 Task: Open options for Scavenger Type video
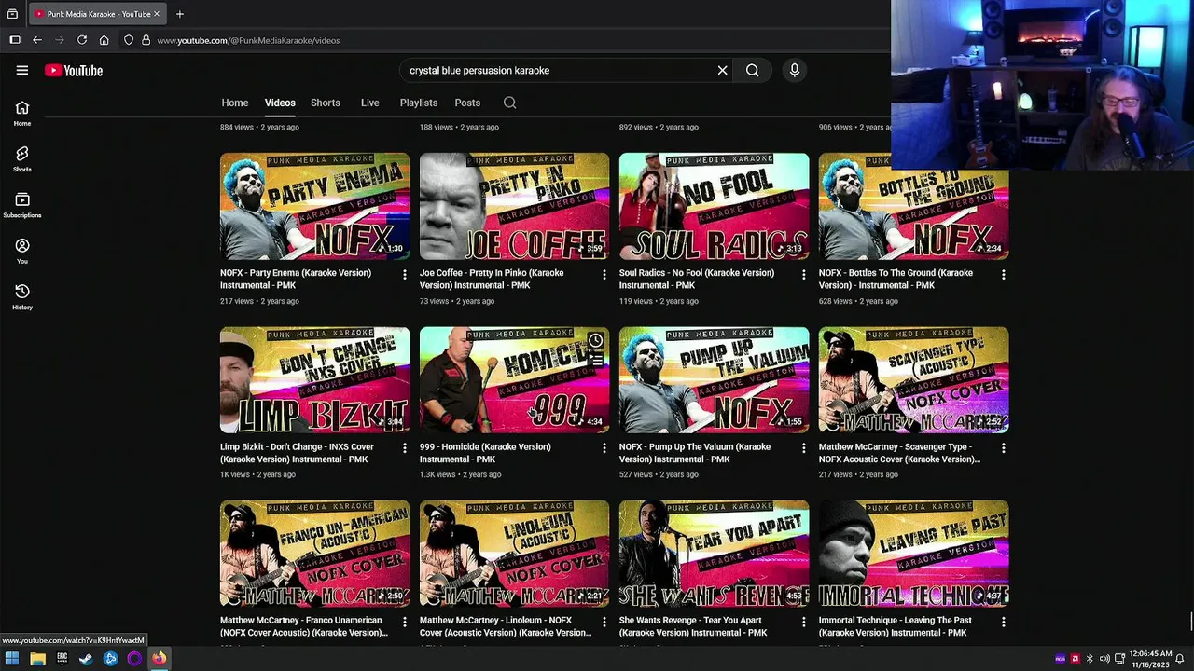coord(1003,448)
